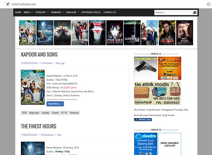Open the HOME menu item
The height and width of the screenshot is (155, 212).
[x=18, y=12]
